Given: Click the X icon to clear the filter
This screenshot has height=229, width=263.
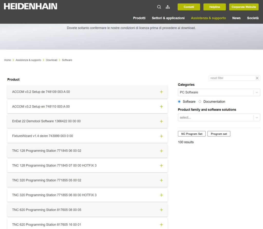Looking at the screenshot, I should tap(257, 78).
